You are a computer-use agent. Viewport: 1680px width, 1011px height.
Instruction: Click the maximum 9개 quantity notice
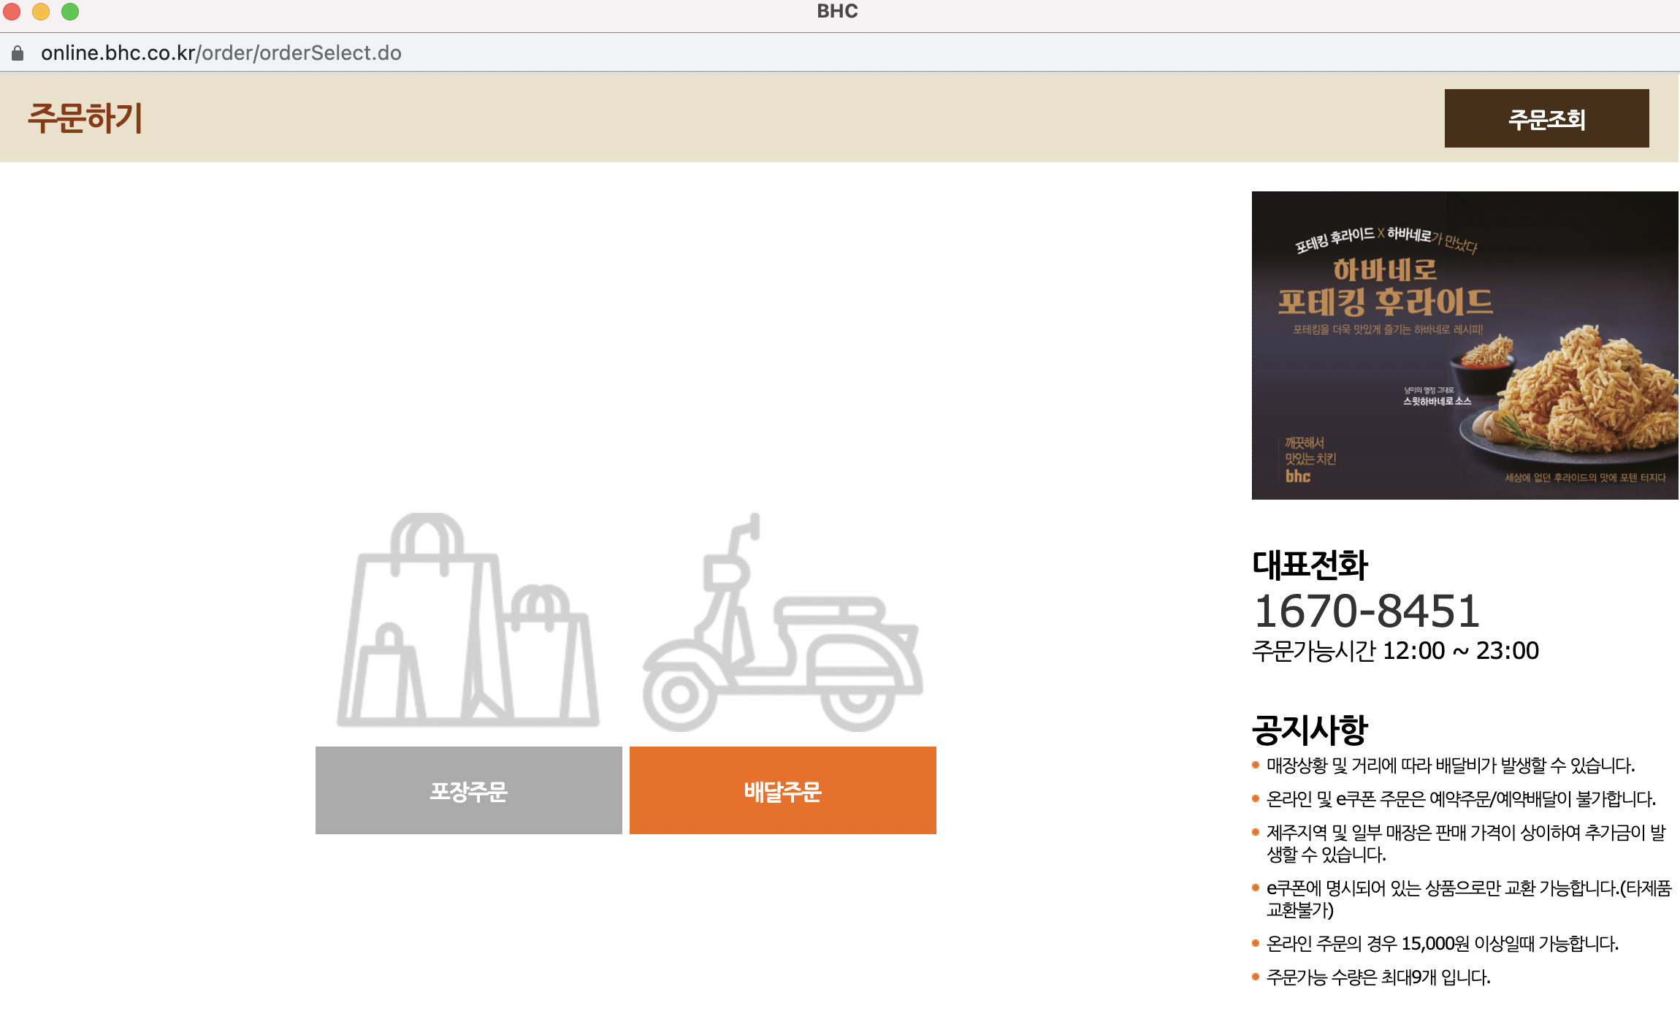1378,977
